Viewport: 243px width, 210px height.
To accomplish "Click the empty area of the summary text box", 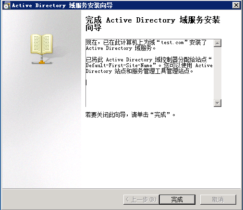I will point(150,91).
